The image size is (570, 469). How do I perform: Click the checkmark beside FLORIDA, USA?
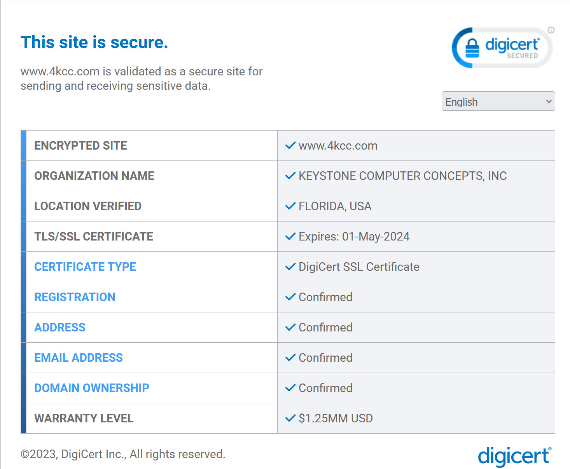click(x=290, y=206)
